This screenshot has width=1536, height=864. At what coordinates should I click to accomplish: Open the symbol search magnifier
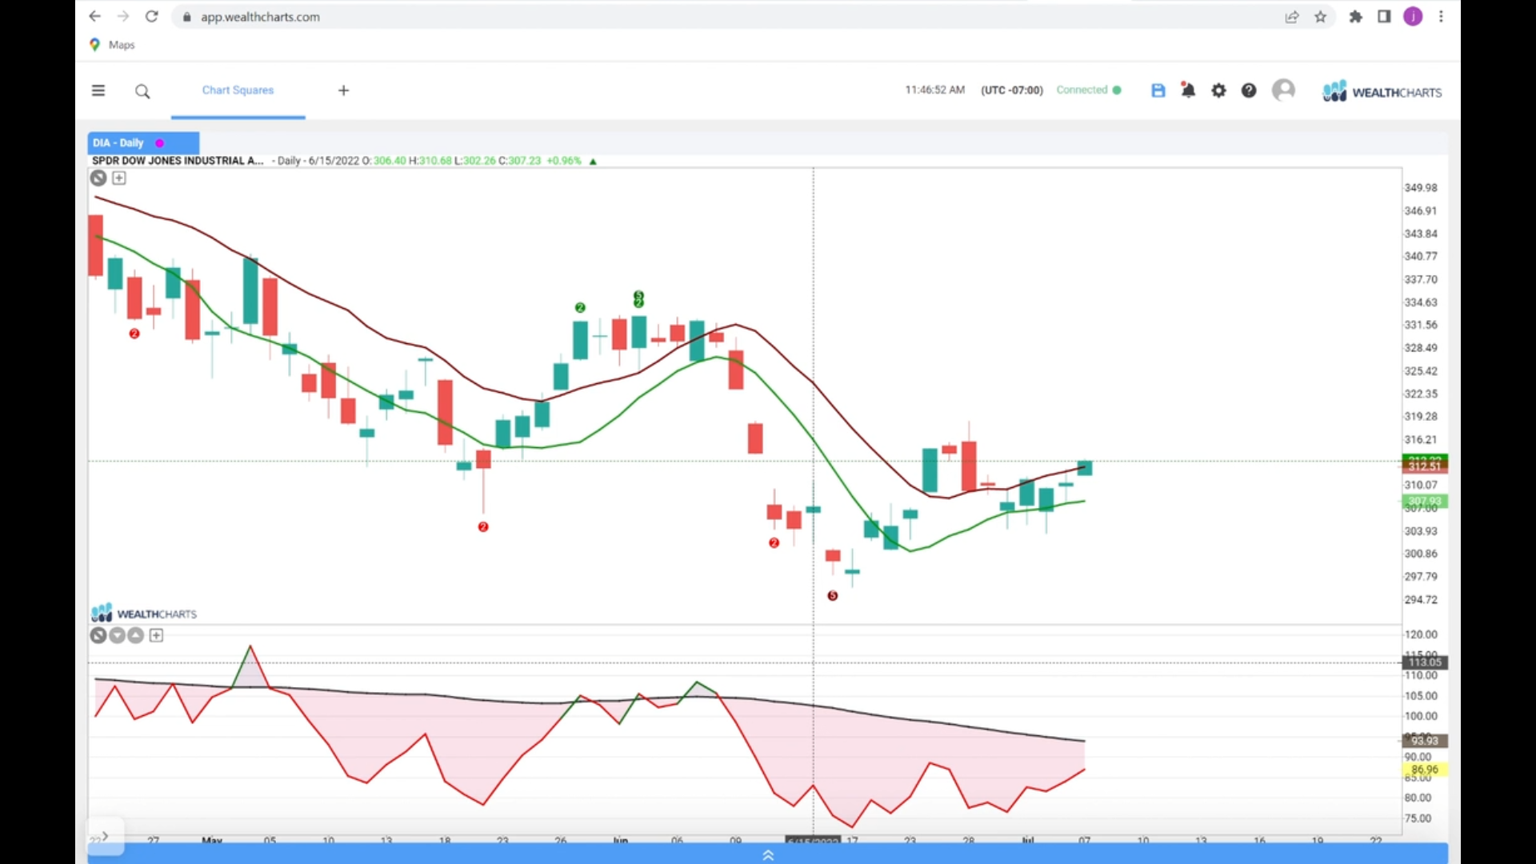pos(142,91)
